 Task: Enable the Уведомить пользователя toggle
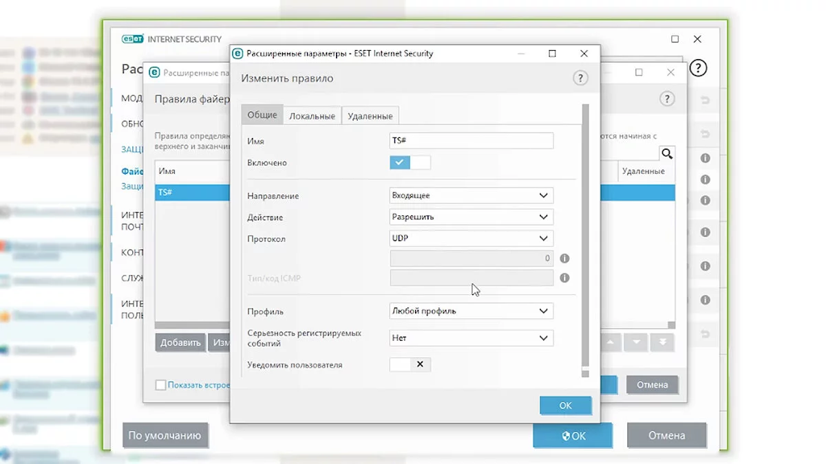[x=410, y=364]
